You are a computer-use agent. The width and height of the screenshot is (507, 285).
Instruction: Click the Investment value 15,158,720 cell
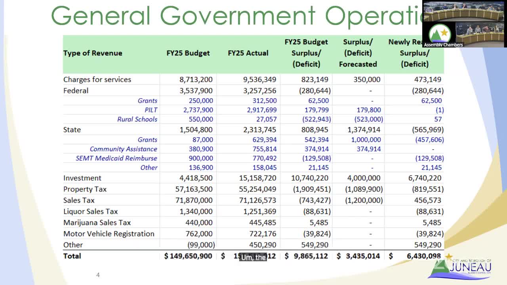pyautogui.click(x=258, y=178)
